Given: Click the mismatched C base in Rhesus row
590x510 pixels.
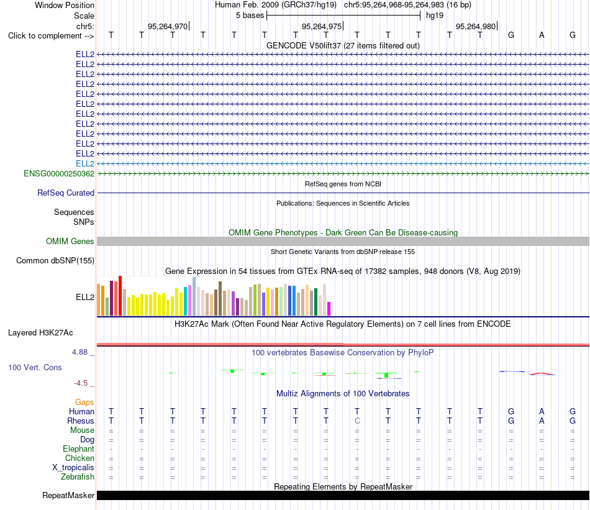Looking at the screenshot, I should [x=357, y=421].
